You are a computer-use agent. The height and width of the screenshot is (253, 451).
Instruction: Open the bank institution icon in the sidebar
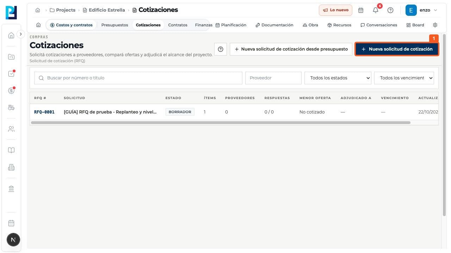(11, 189)
